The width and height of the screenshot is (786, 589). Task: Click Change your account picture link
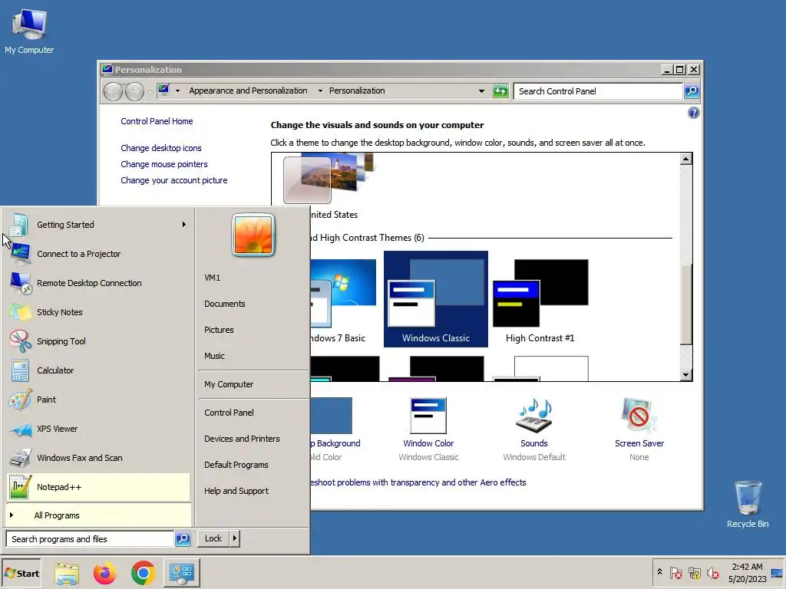(174, 180)
